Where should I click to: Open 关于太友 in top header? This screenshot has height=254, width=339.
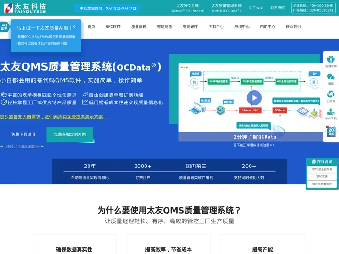256,8
